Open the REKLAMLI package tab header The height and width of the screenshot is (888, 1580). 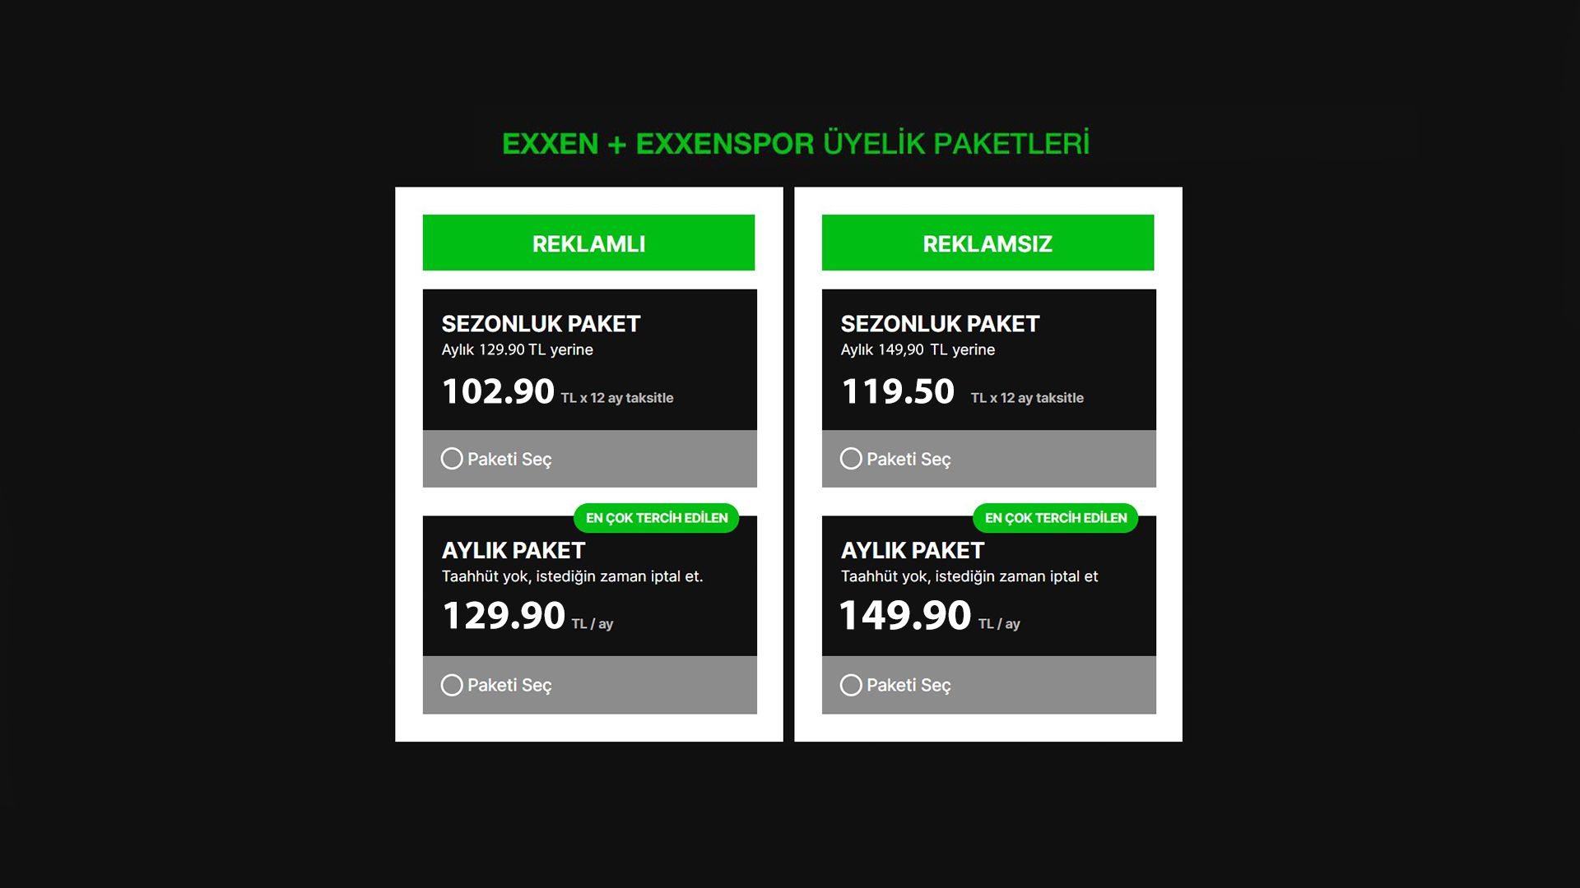click(x=588, y=243)
